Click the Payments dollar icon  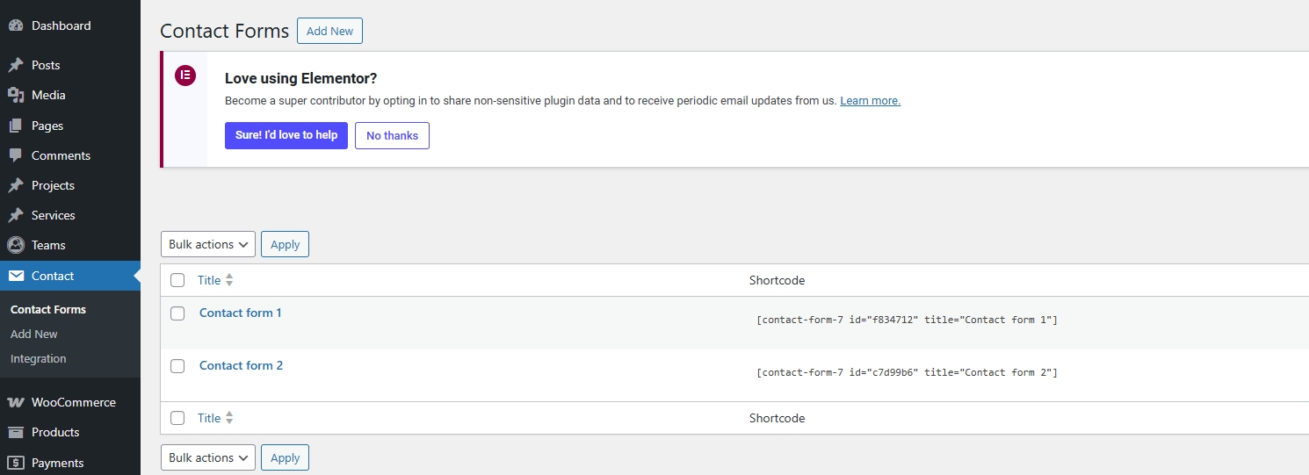coord(15,463)
